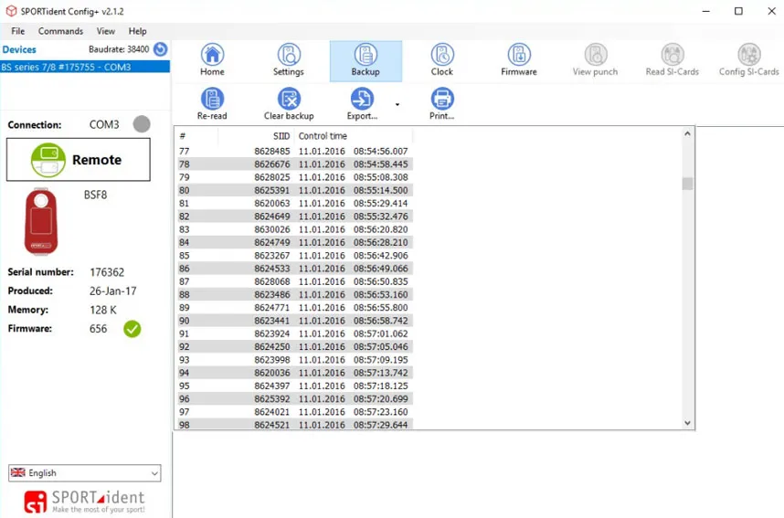Click the scrollbar up arrow

click(687, 134)
